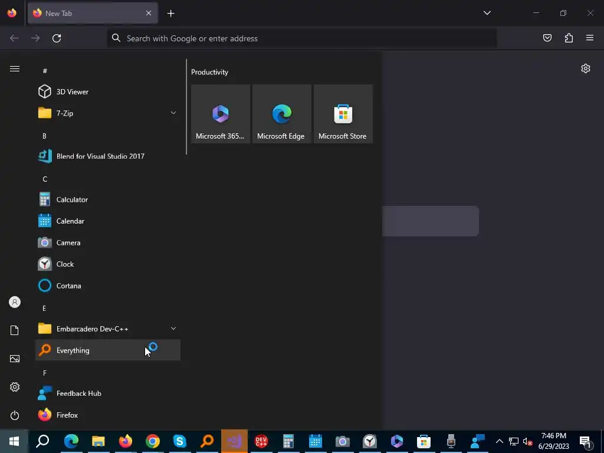Jump to letter E section header
The width and height of the screenshot is (604, 453).
[x=44, y=308]
